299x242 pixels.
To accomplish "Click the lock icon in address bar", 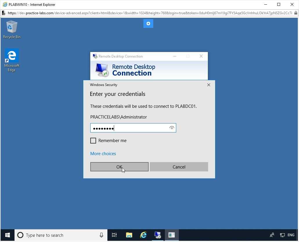I will pos(296,13).
